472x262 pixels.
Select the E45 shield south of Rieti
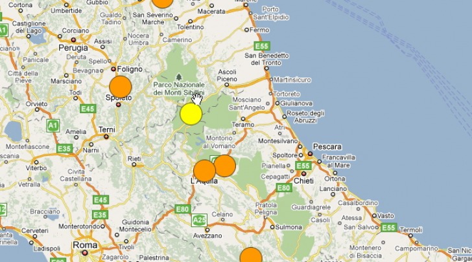(100, 200)
